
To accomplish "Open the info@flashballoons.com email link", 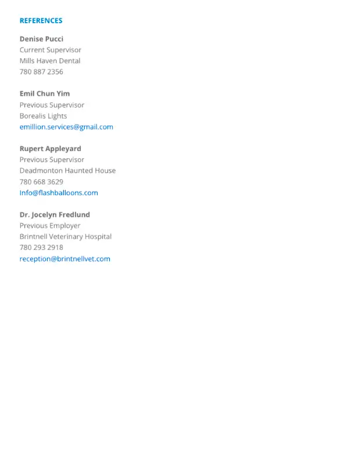I will (x=59, y=193).
